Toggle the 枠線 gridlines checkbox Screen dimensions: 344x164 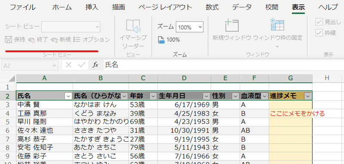pyautogui.click(x=319, y=33)
